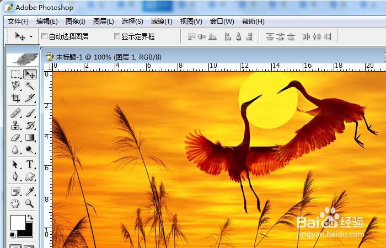The width and height of the screenshot is (386, 248).
Task: Open the 文件(F) menu
Action: coord(18,21)
